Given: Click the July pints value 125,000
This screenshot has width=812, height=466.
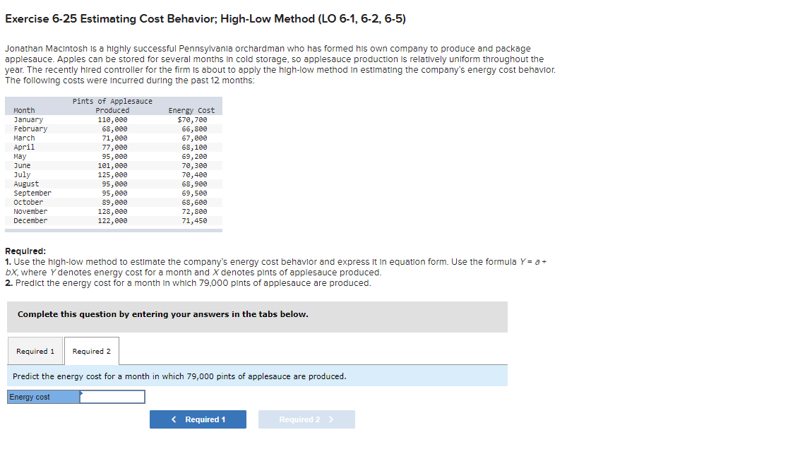Looking at the screenshot, I should click(x=112, y=175).
